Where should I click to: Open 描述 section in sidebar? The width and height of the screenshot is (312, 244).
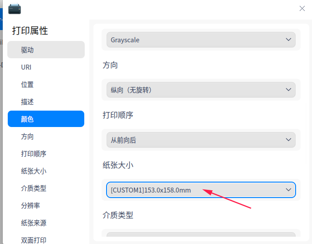coord(46,102)
